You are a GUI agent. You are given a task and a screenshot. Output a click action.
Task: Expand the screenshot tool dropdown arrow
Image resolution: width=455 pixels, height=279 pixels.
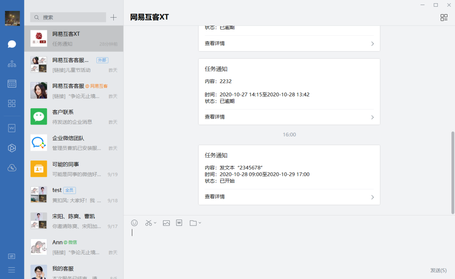pyautogui.click(x=155, y=223)
